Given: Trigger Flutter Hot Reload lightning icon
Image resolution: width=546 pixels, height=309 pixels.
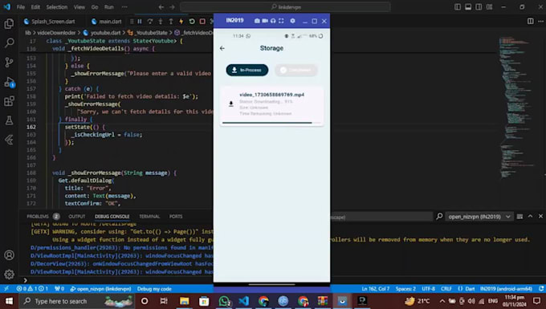Looking at the screenshot, I should click(x=181, y=21).
